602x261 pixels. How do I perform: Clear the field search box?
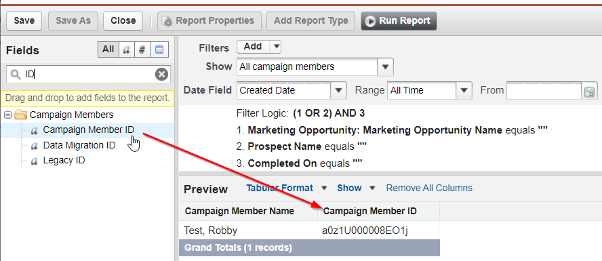[161, 74]
